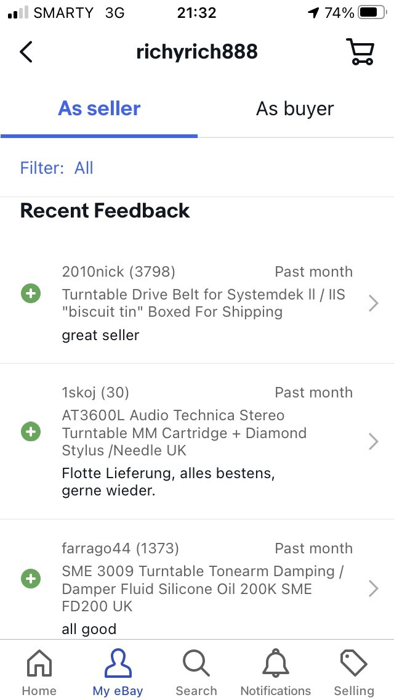Tap the richyrich888 page title
The width and height of the screenshot is (394, 700).
click(197, 52)
